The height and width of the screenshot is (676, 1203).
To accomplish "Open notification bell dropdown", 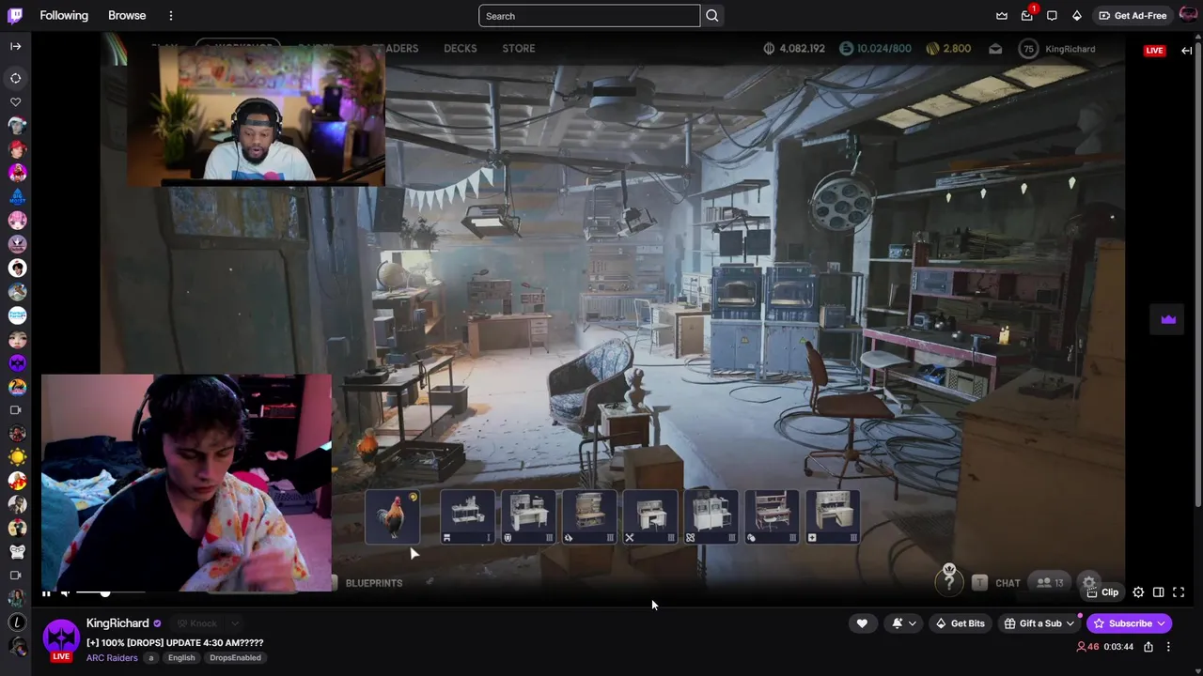I will tap(903, 623).
